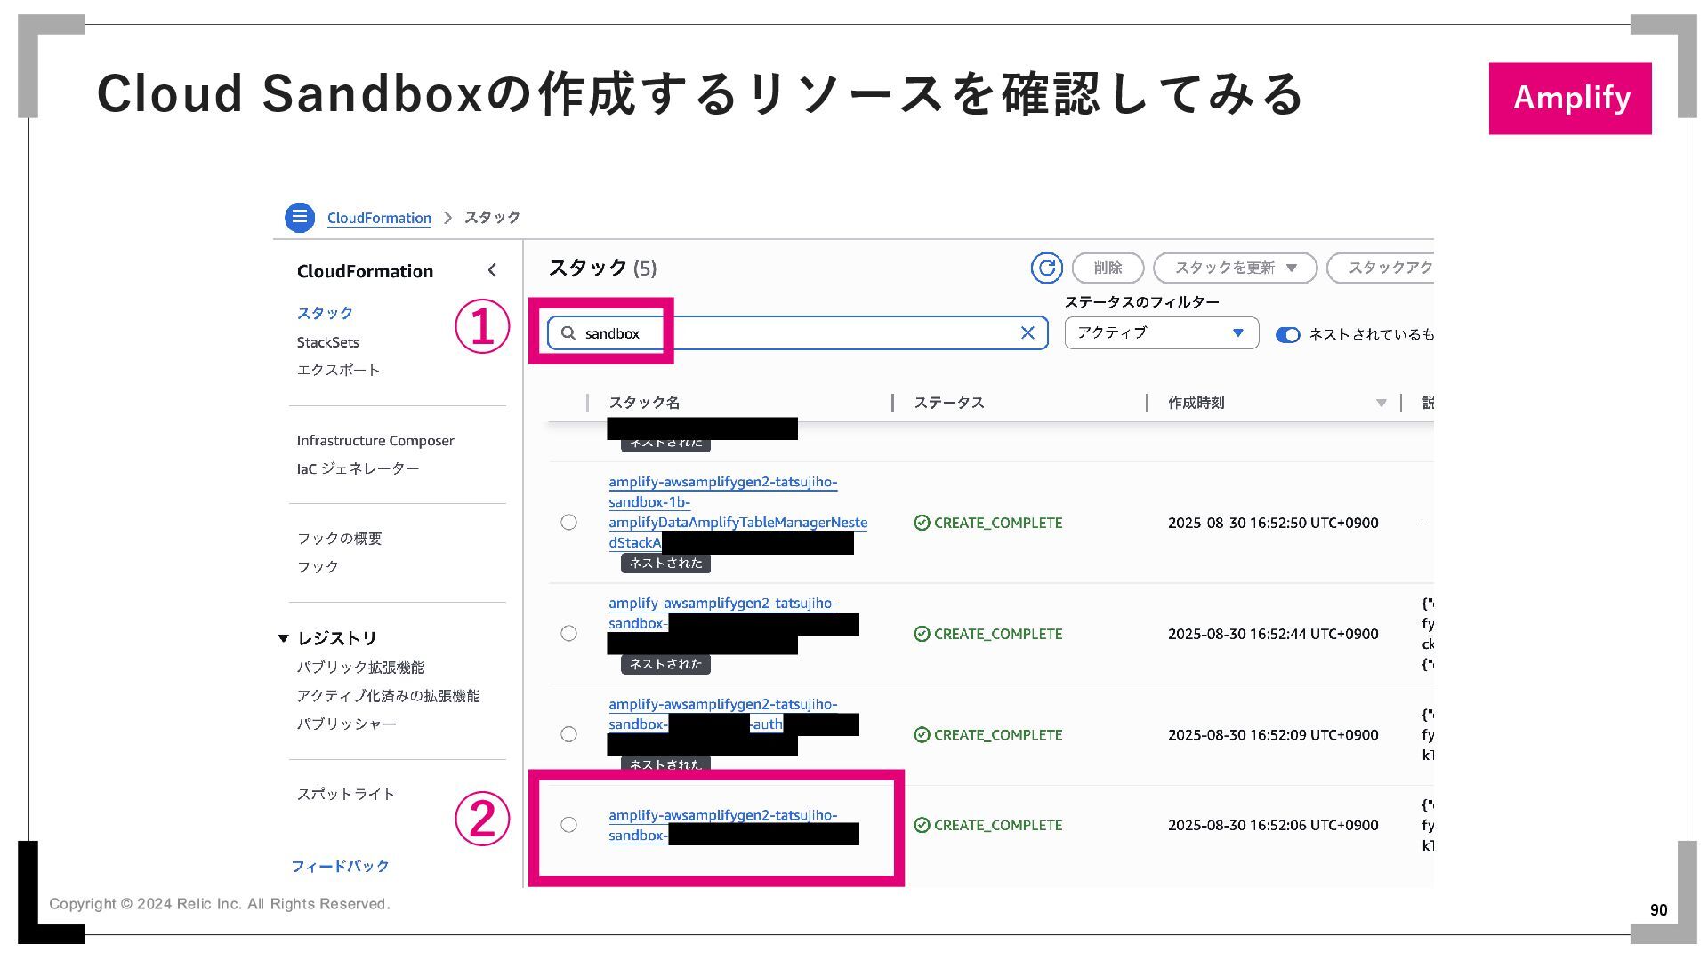
Task: Select radio for amplifyDataAmplifyTableManager stack
Action: tap(568, 523)
